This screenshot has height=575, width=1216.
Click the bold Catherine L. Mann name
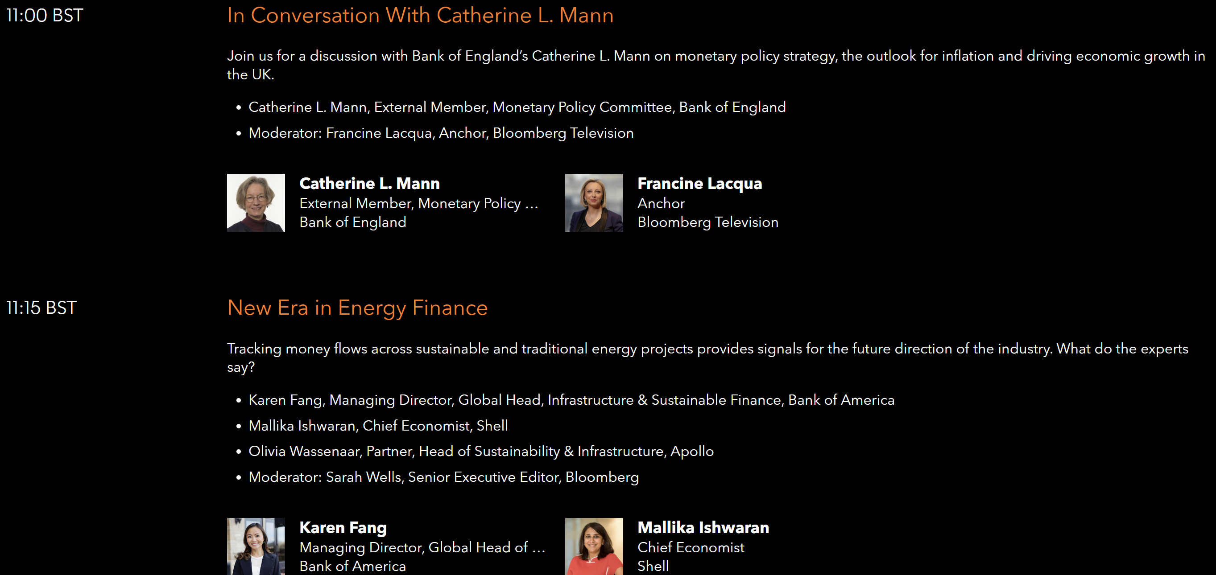(369, 184)
